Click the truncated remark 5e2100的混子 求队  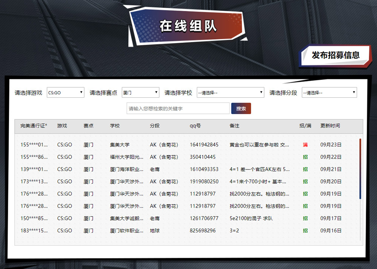click(x=245, y=218)
